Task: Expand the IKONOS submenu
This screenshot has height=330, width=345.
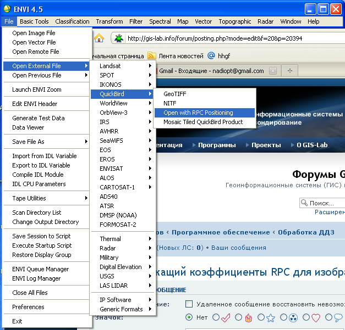Action: [x=123, y=85]
